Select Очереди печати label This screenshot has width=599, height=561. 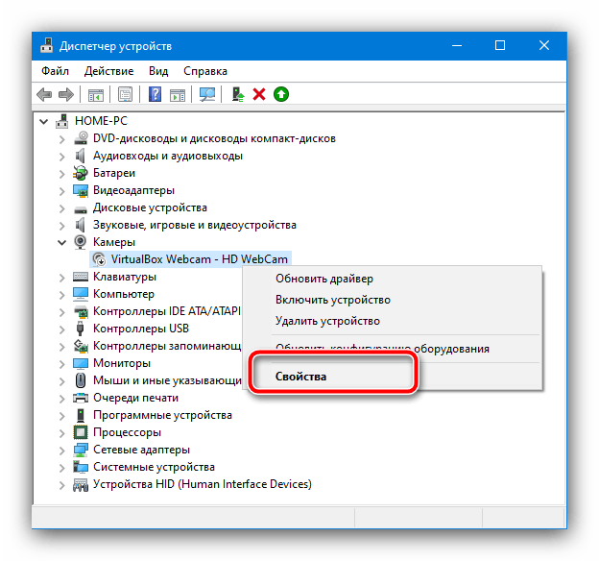[136, 398]
